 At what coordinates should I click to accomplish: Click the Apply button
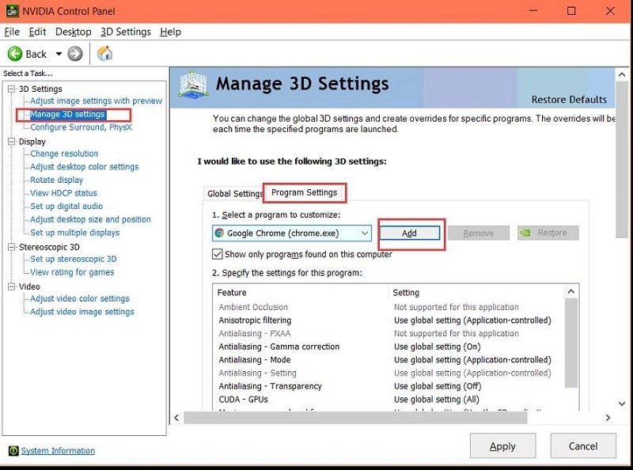tap(502, 446)
